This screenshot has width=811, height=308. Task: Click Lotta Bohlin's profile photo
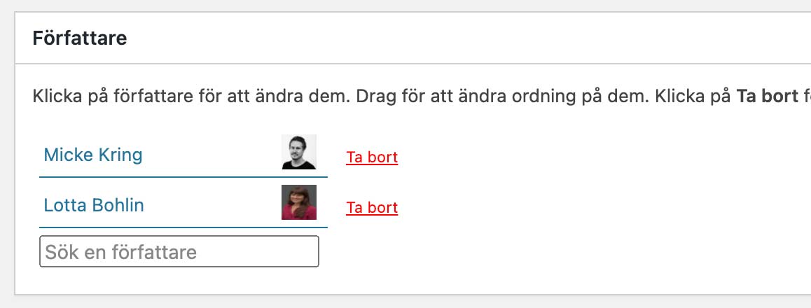coord(299,202)
